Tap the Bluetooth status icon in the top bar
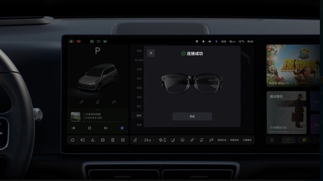323x181 pixels. pos(216,41)
